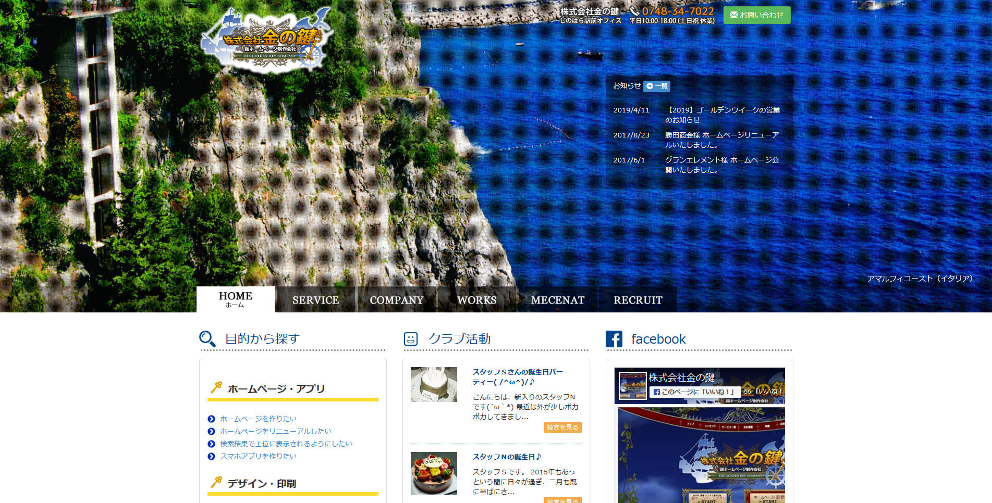Select the MECENAT navigation tab
The image size is (992, 503).
point(558,300)
